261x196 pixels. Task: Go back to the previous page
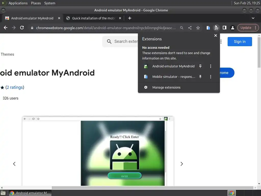(x=6, y=28)
